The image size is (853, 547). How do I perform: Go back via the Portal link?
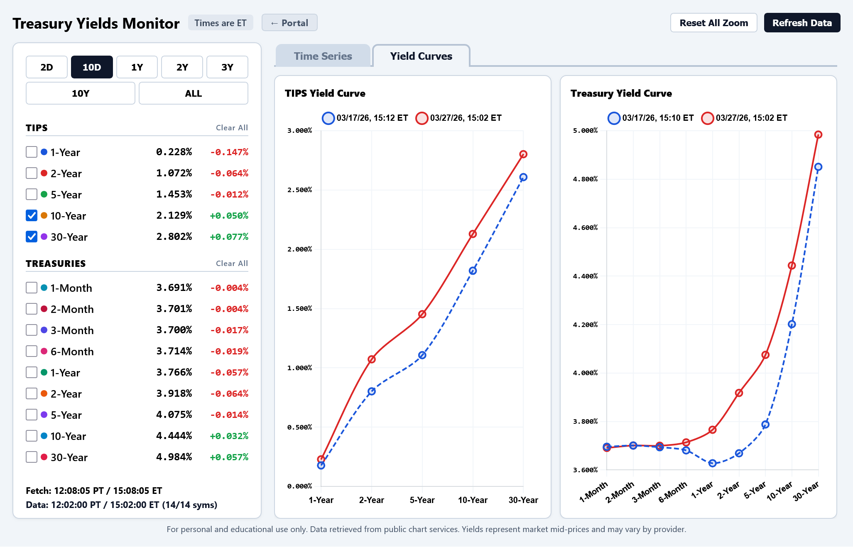[289, 23]
